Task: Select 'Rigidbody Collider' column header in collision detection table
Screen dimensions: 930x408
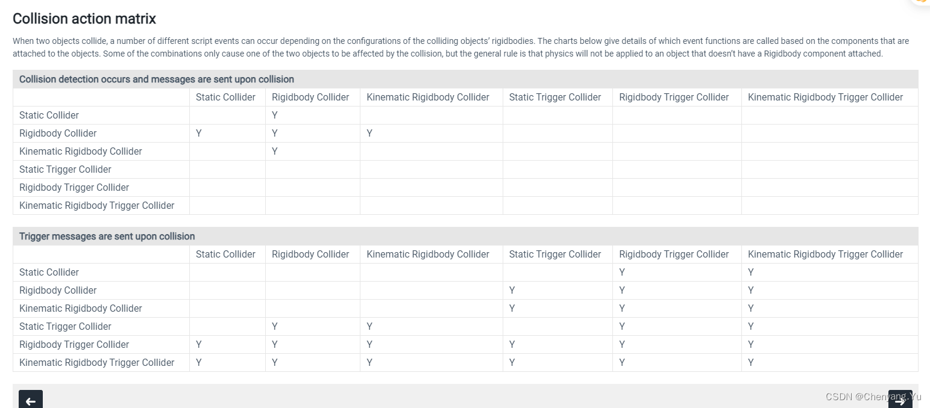Action: (310, 97)
